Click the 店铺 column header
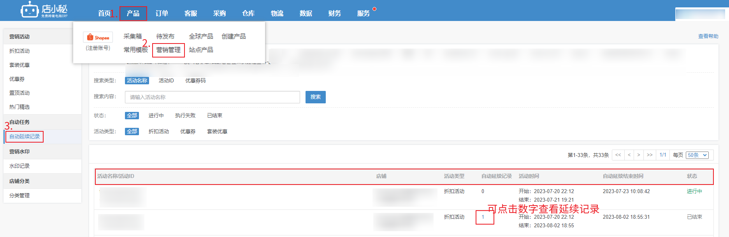This screenshot has width=729, height=237. 381,176
